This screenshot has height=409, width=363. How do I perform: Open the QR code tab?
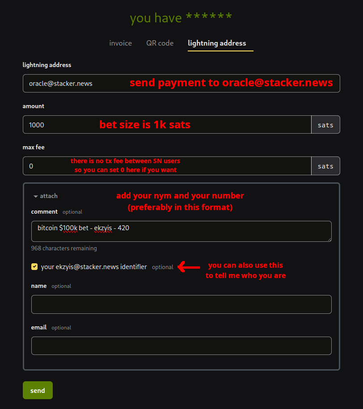160,43
